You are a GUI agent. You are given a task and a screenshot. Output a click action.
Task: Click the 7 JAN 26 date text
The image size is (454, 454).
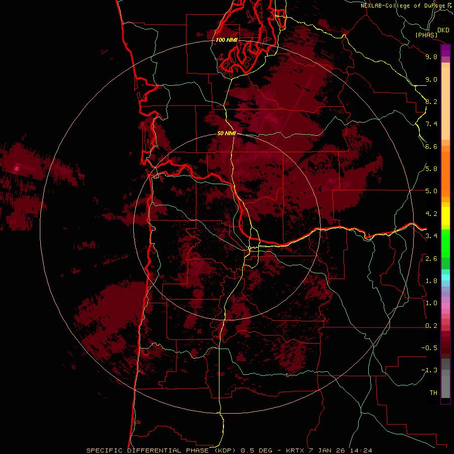tap(327, 450)
